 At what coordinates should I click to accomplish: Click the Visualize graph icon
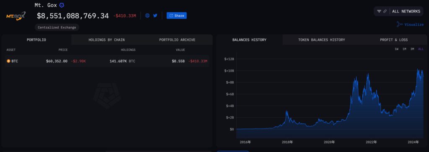[399, 24]
